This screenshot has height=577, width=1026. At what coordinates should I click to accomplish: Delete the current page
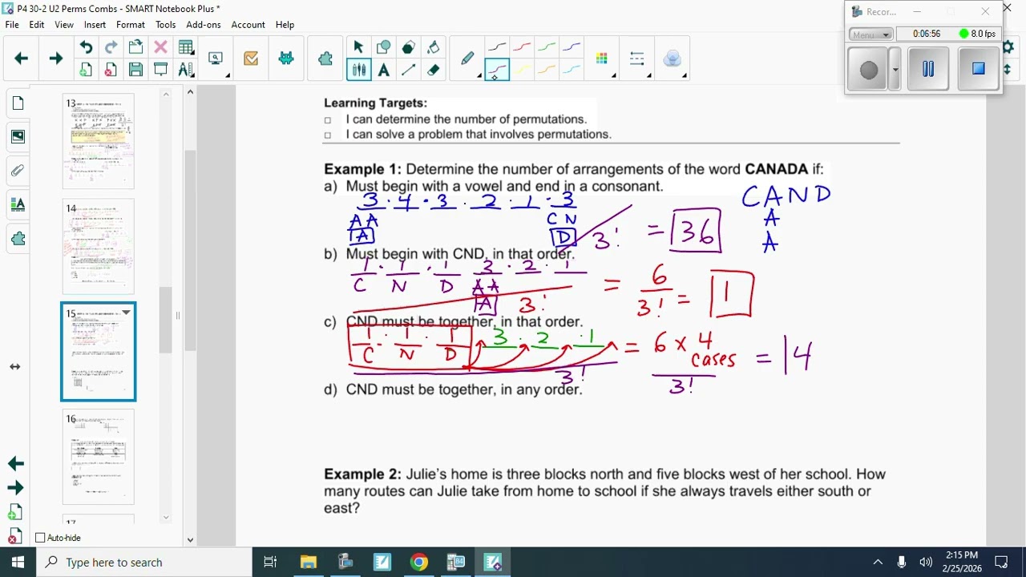point(111,70)
